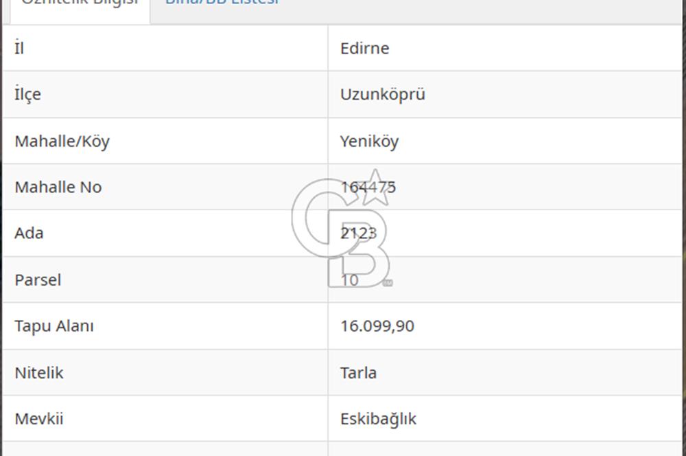Select the Öznitelik Bilgisi tab
This screenshot has height=456, width=686.
78,3
